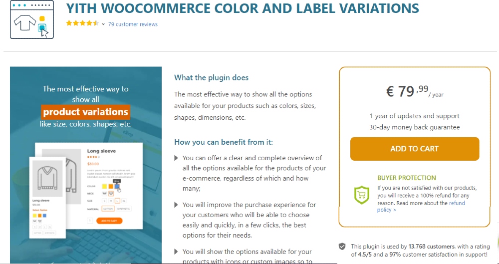Click the plugin title heading
The image size is (499, 264).
pos(243,8)
